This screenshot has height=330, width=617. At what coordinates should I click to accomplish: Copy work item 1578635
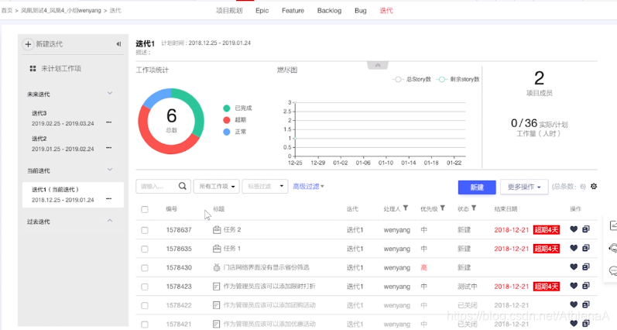586,248
